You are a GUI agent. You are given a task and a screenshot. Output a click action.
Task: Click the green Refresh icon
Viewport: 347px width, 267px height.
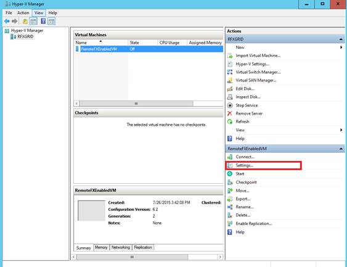point(230,121)
